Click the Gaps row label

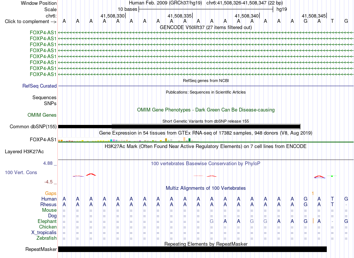[51, 193]
